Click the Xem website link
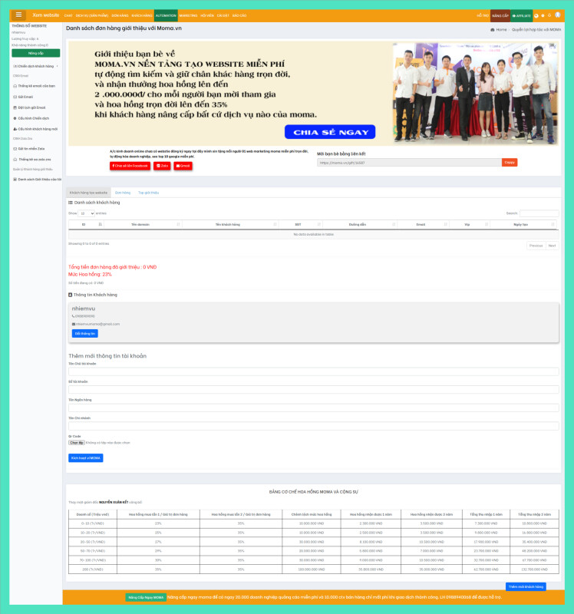 coord(45,15)
